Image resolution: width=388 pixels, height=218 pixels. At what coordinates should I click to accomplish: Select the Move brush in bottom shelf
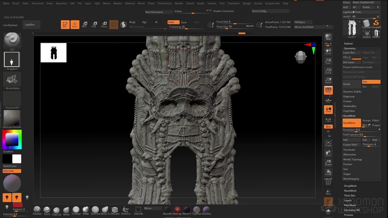[x=66, y=211]
